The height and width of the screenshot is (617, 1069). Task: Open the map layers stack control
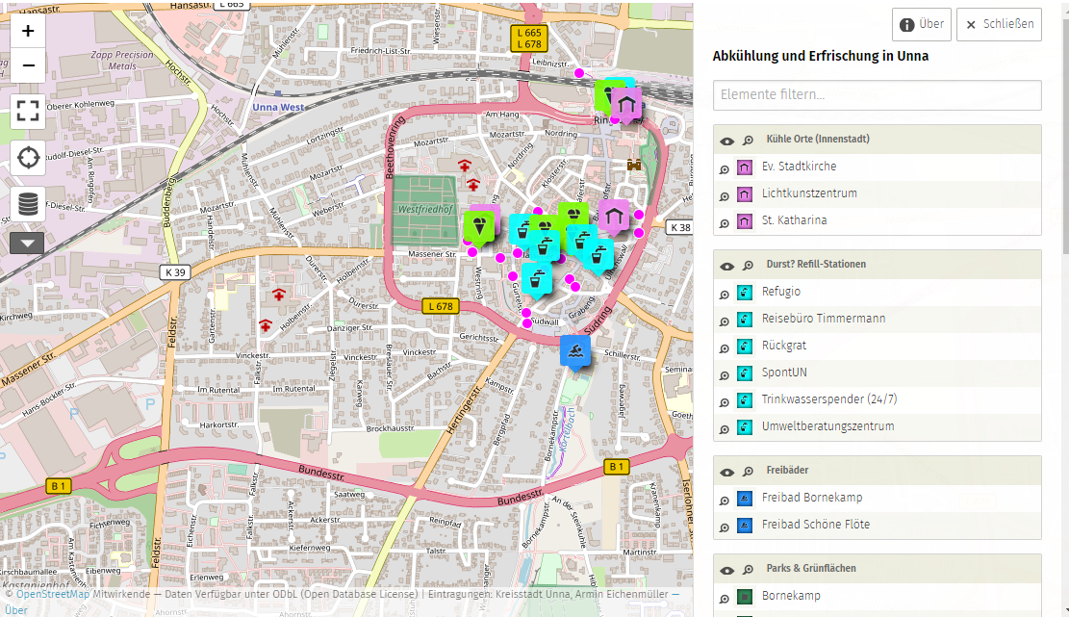pos(28,204)
